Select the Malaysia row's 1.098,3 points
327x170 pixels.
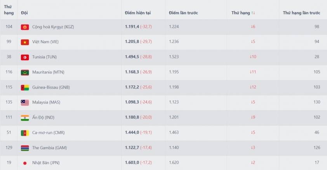(x=132, y=102)
